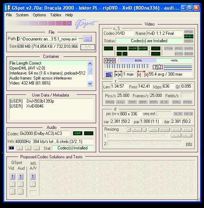
Task: Click the Path input field
Action: (48, 39)
